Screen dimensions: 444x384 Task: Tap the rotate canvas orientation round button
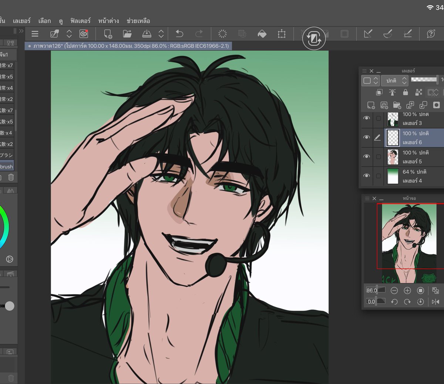click(x=314, y=38)
